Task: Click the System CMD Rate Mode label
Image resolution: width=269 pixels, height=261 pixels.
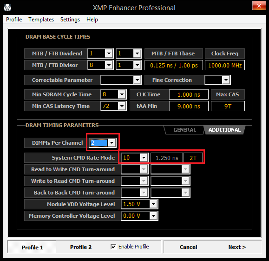Action: [x=83, y=158]
